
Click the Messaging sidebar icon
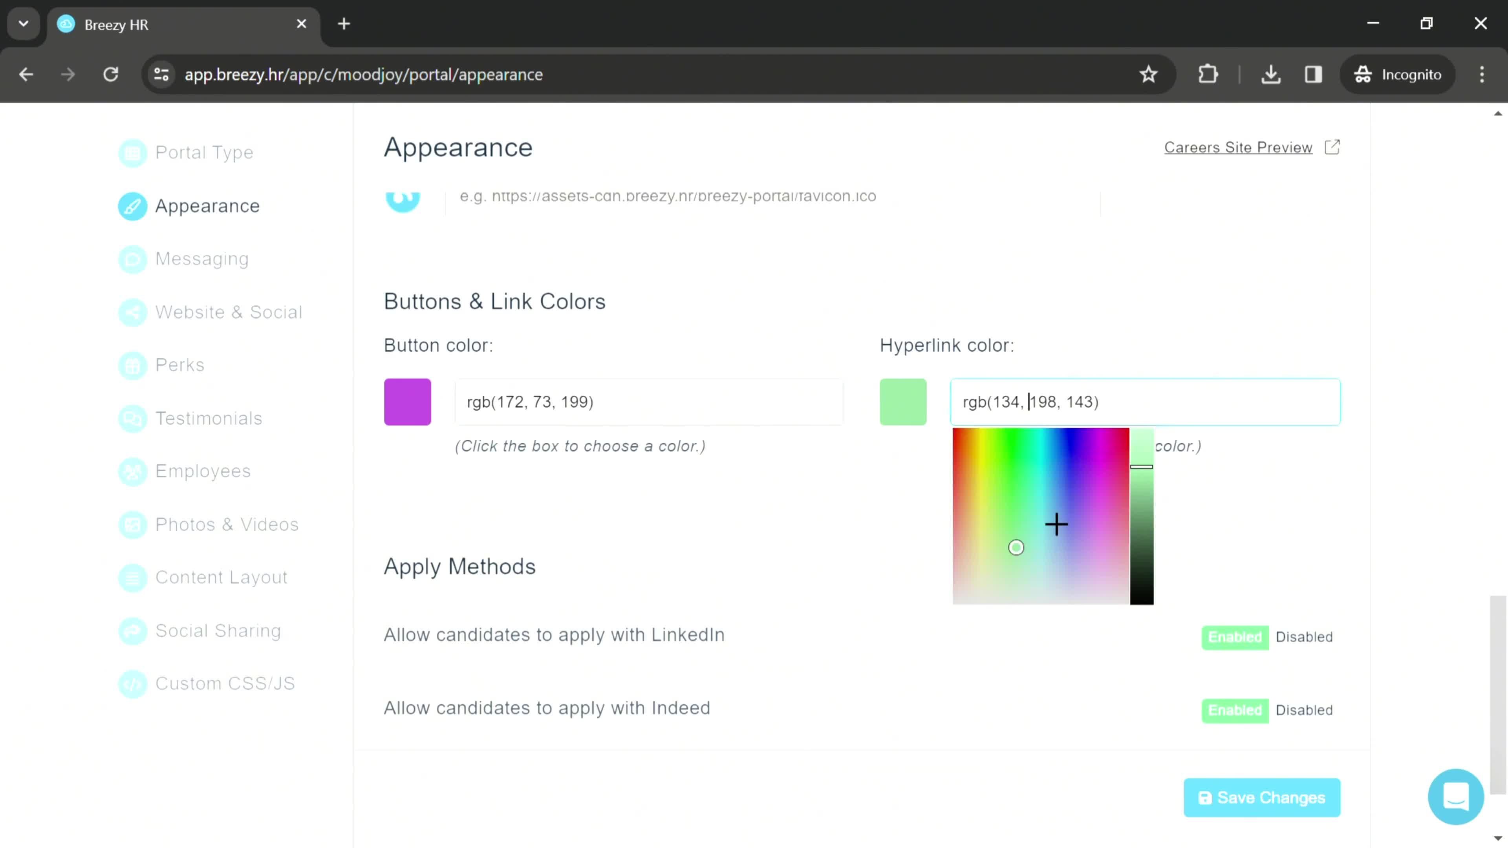(x=133, y=258)
